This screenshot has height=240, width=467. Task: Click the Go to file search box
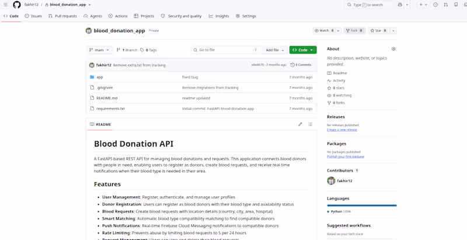[x=225, y=50]
